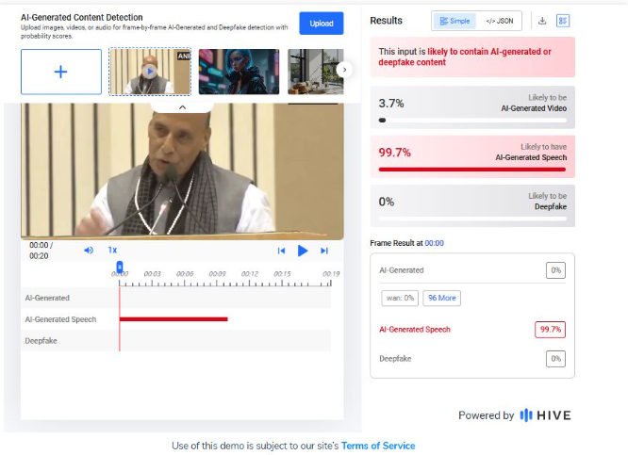Click the Hive logo
Image resolution: width=628 pixels, height=455 pixels.
pos(545,415)
